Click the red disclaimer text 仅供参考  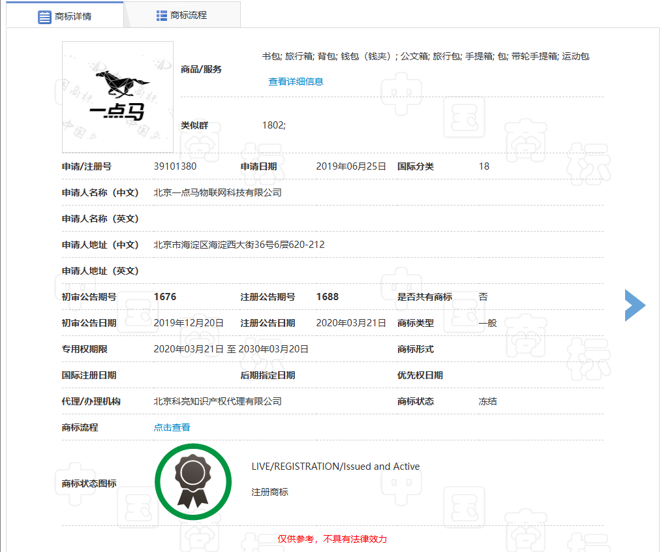coord(332,539)
